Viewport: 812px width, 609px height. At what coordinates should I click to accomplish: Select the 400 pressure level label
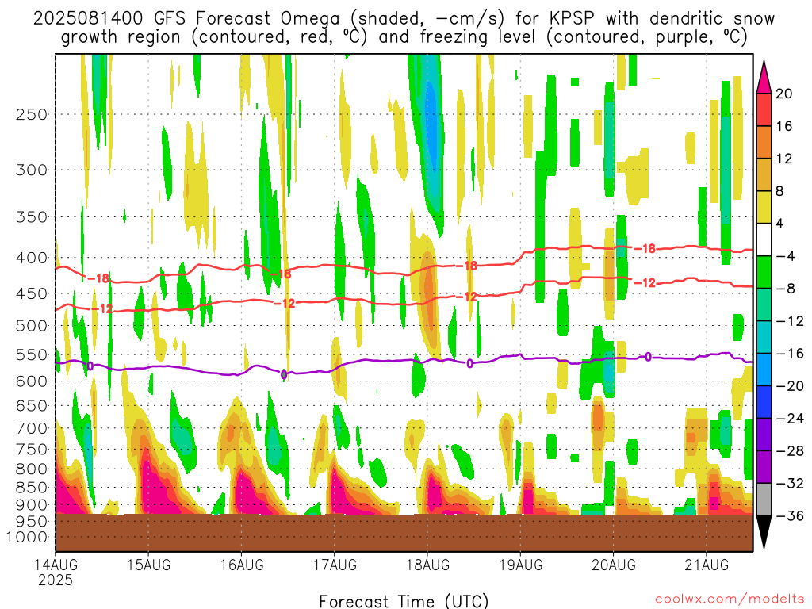coord(32,258)
